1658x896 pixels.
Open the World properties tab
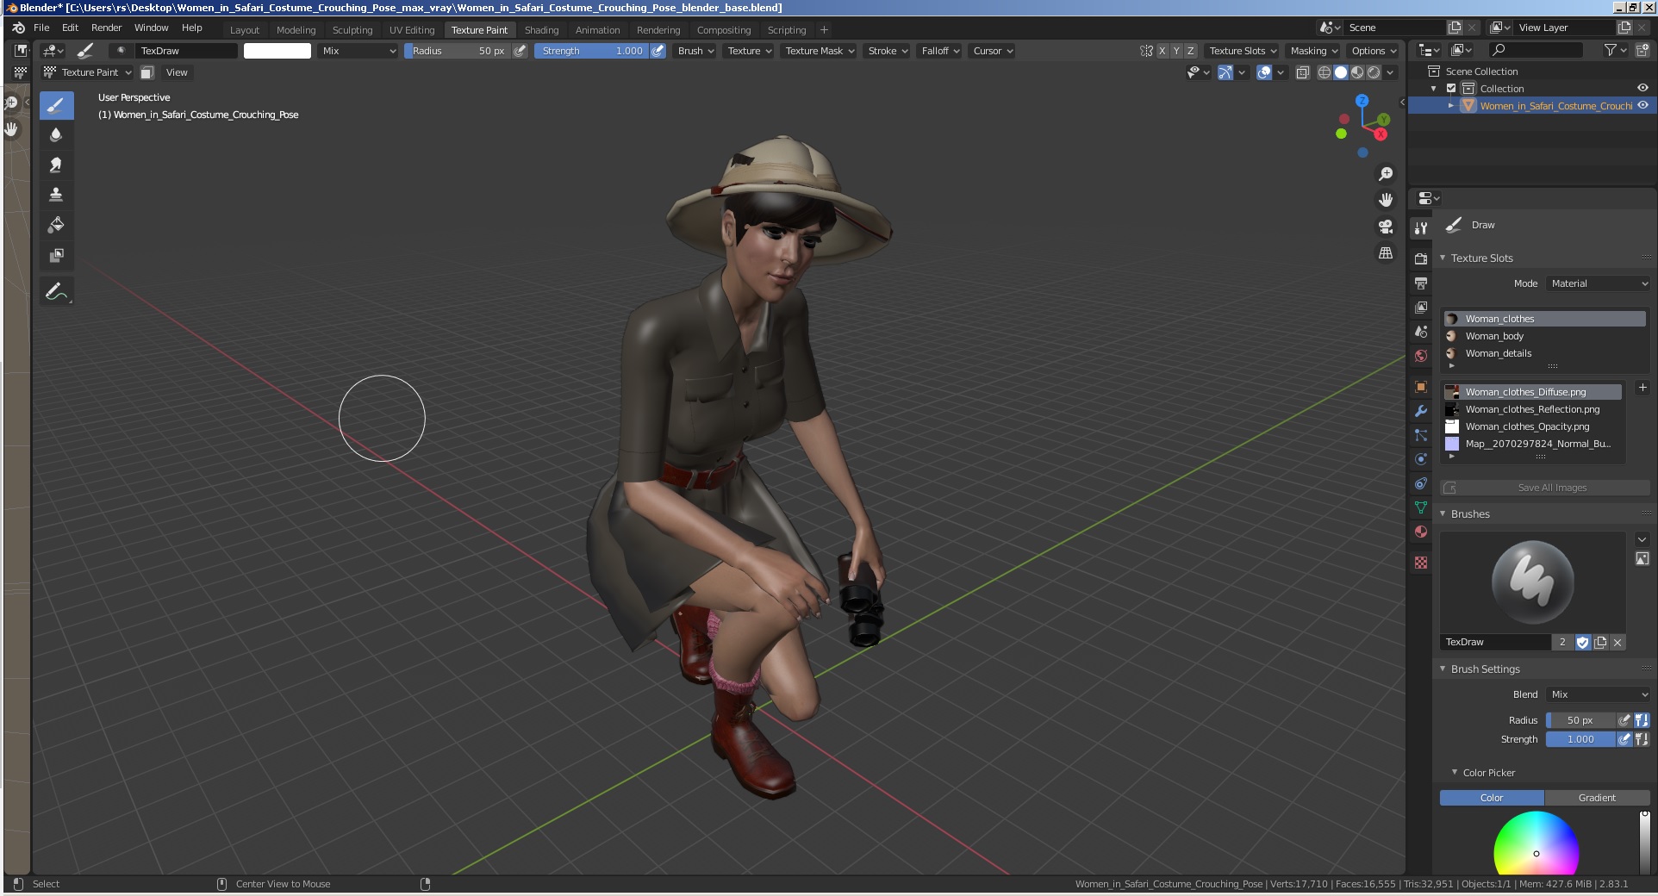point(1421,355)
